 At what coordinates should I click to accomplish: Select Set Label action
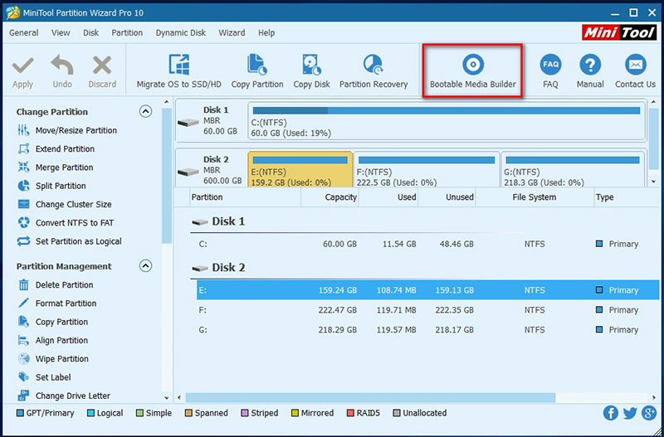tap(44, 377)
